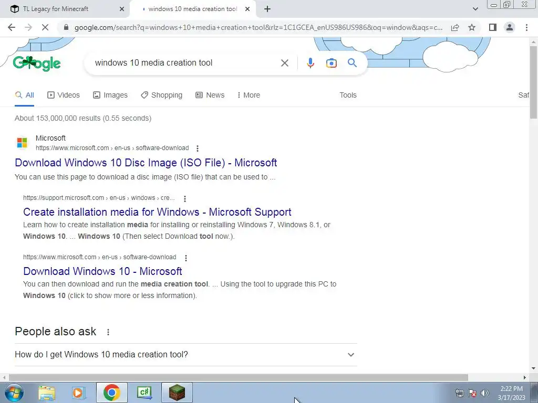This screenshot has width=538, height=403.
Task: Select the All results tab
Action: [24, 96]
